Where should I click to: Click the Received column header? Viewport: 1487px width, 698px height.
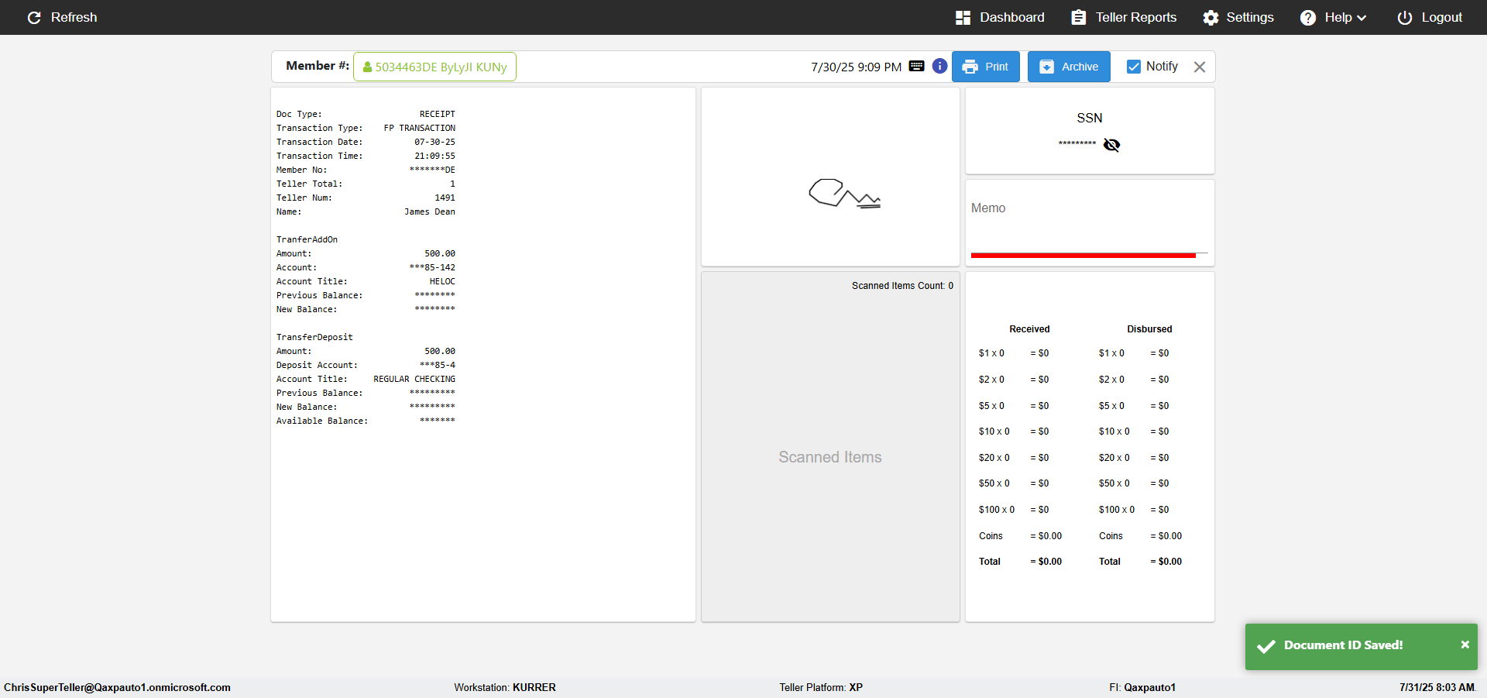1029,329
